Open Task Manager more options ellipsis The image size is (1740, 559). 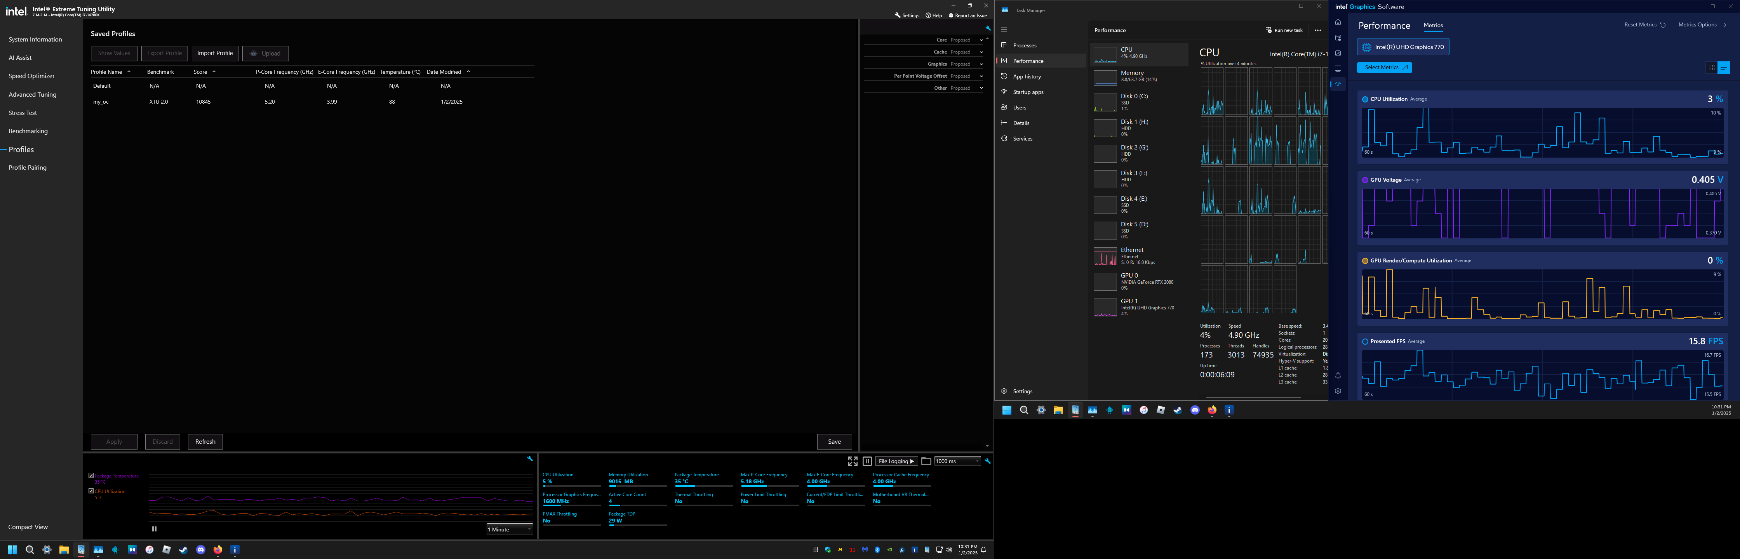click(x=1317, y=30)
